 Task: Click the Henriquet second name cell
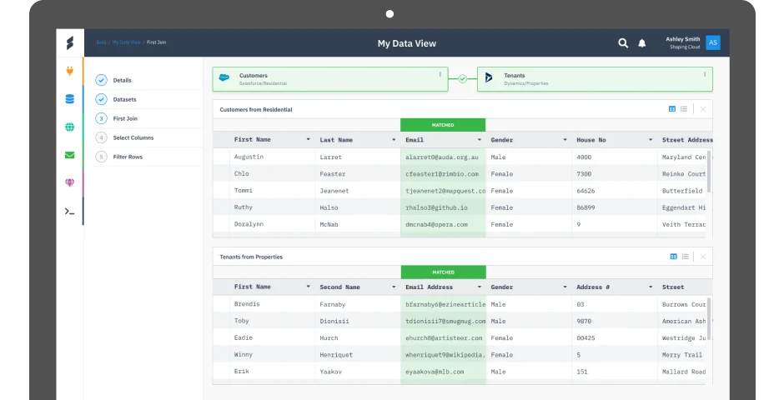click(336, 355)
